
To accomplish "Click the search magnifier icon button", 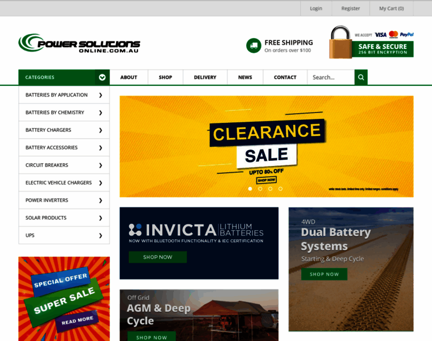I will tap(361, 77).
